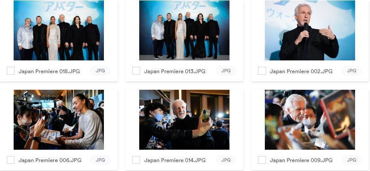370x171 pixels.
Task: Tick the checkbox for Japan Premiere 002.JPG
Action: click(x=262, y=71)
